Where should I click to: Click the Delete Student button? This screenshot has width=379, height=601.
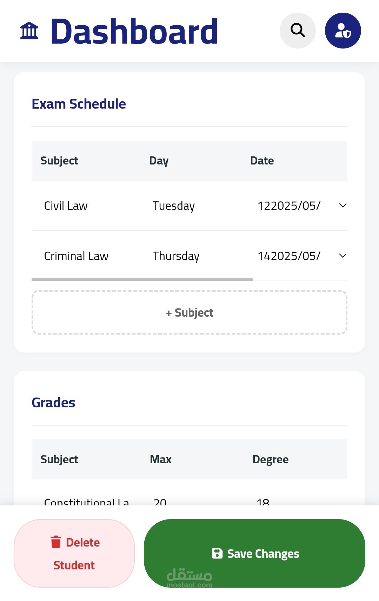[x=74, y=553]
